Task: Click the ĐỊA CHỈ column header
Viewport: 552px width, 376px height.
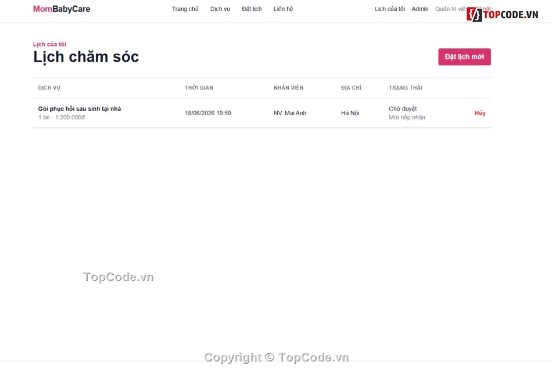Action: 351,88
